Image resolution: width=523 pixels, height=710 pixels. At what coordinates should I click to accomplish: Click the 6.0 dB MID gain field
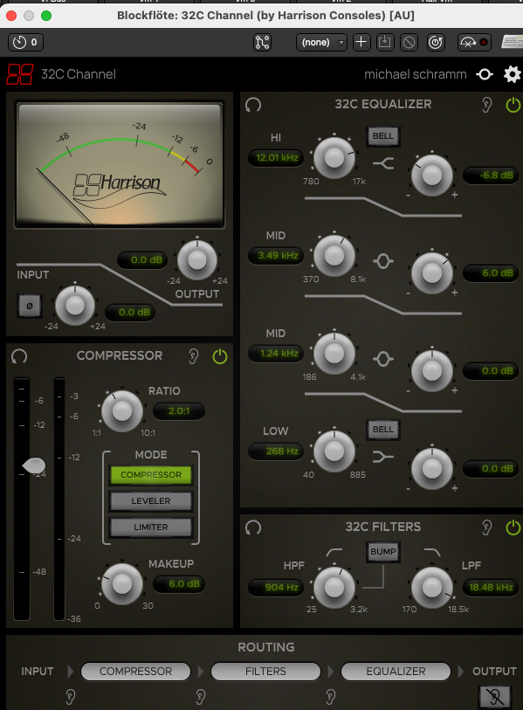point(491,272)
